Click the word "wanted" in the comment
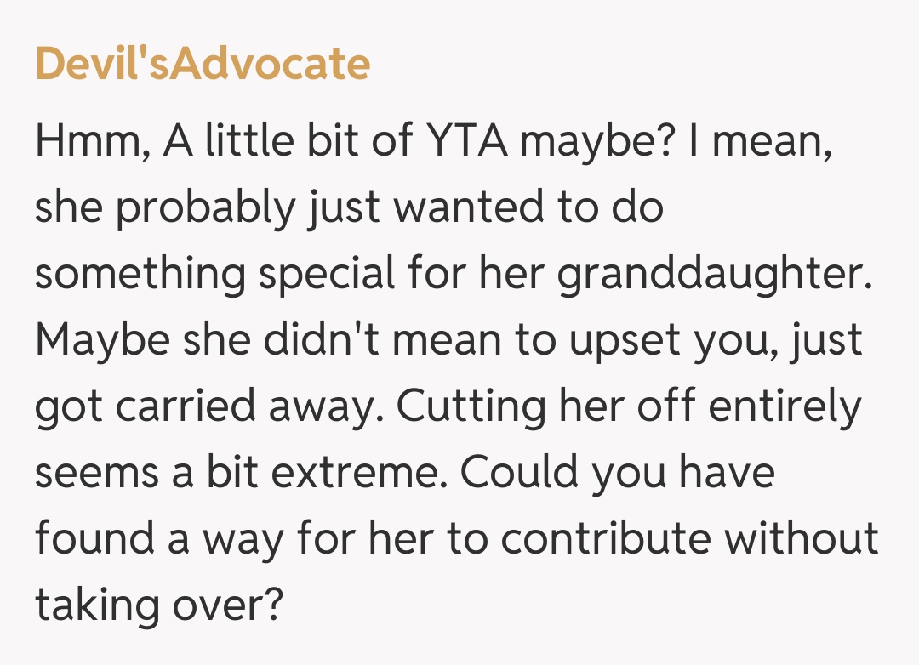The width and height of the screenshot is (919, 665). point(445,209)
